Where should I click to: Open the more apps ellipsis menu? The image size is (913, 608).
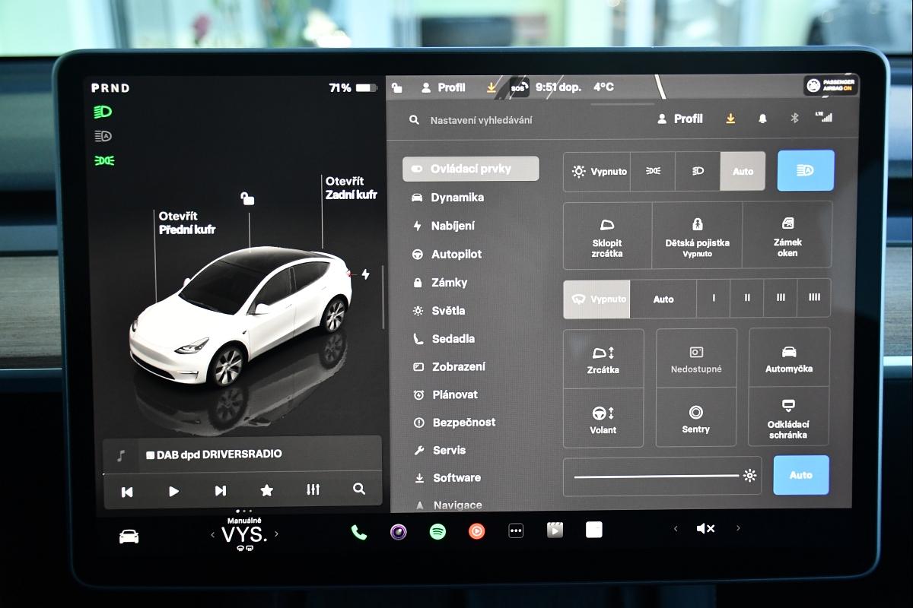[516, 531]
